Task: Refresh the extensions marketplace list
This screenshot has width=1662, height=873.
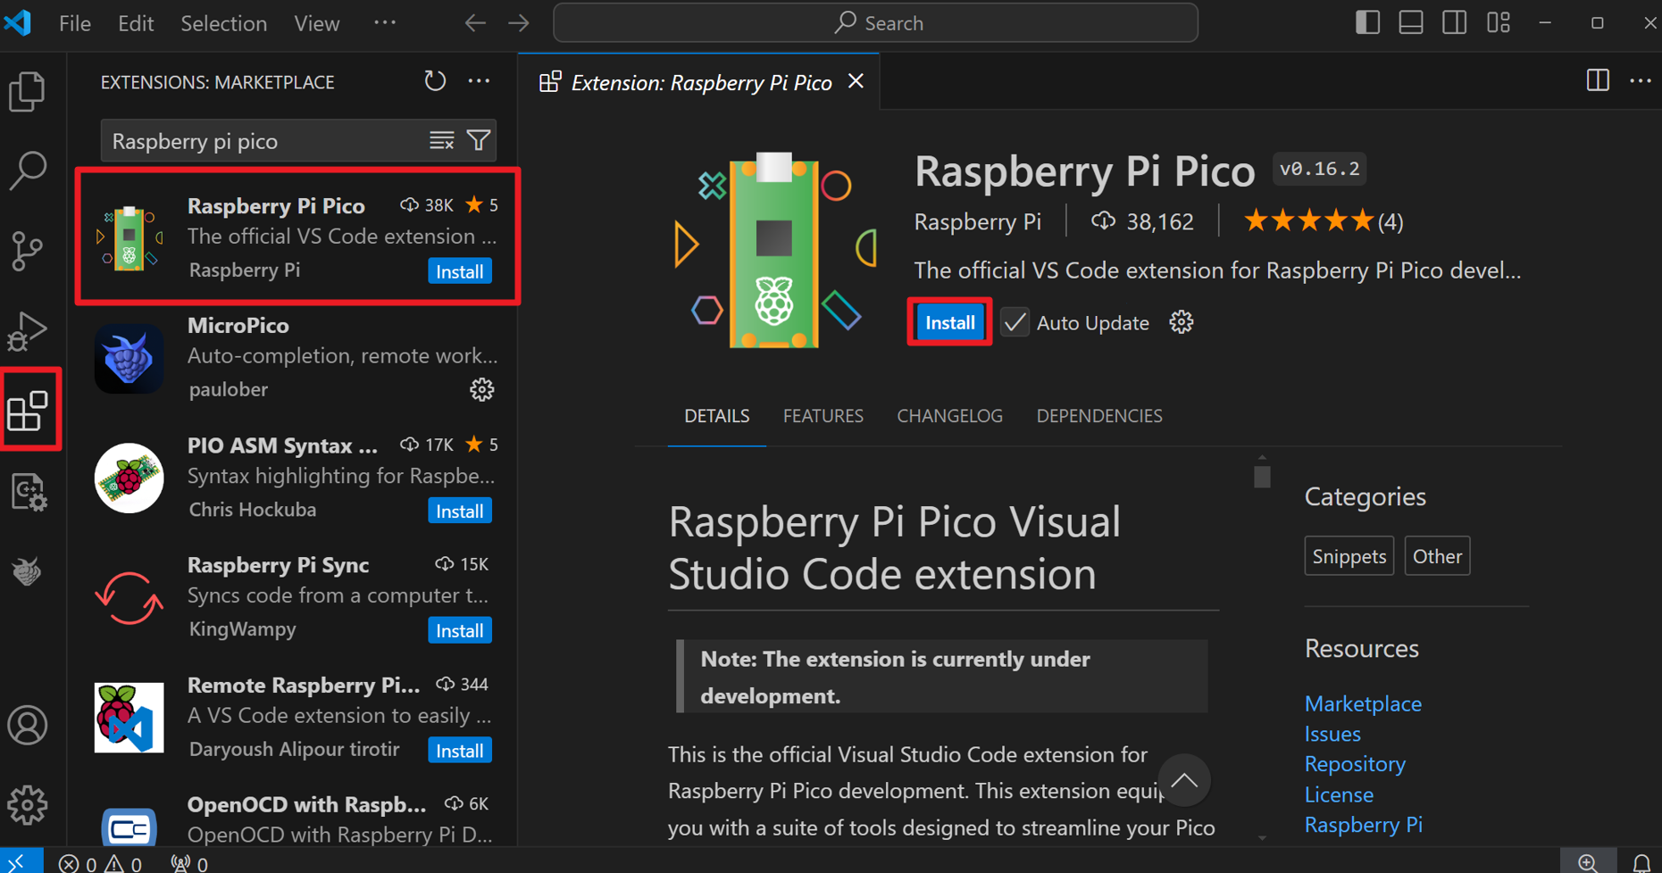Action: tap(435, 81)
